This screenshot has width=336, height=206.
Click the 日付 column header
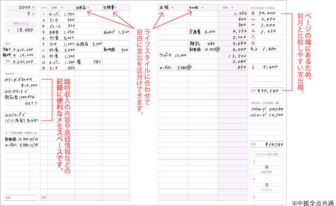point(43,8)
